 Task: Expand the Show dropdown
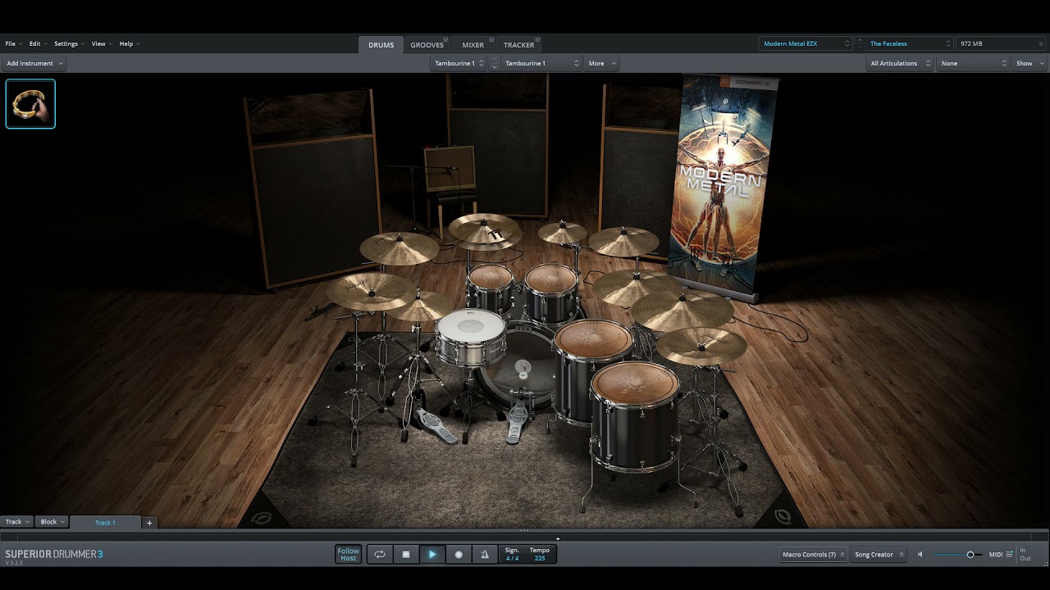coord(1029,63)
